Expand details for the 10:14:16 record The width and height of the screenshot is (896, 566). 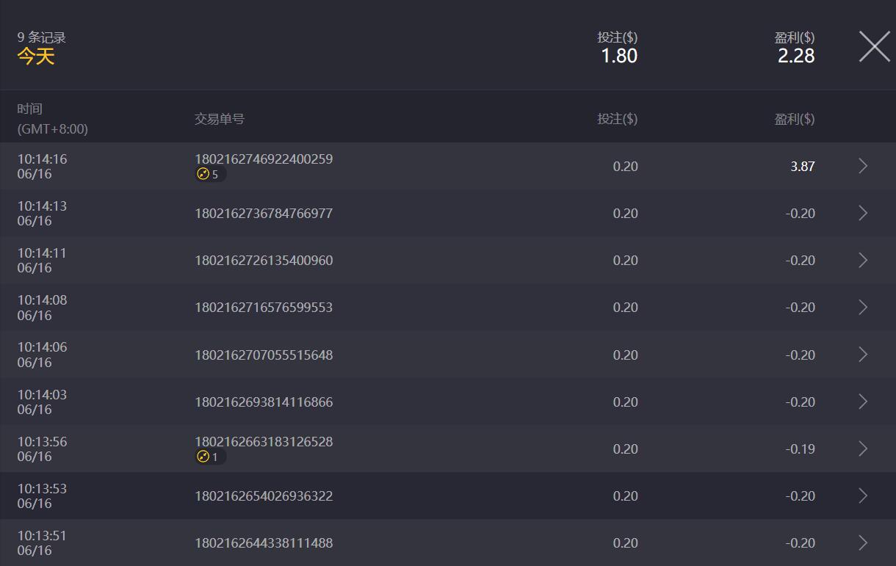(x=863, y=167)
